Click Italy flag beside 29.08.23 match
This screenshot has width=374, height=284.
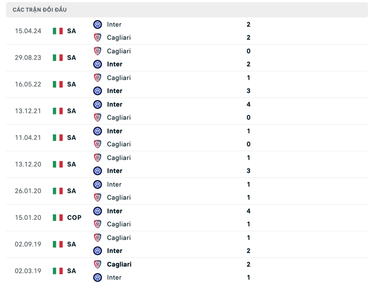pyautogui.click(x=58, y=58)
